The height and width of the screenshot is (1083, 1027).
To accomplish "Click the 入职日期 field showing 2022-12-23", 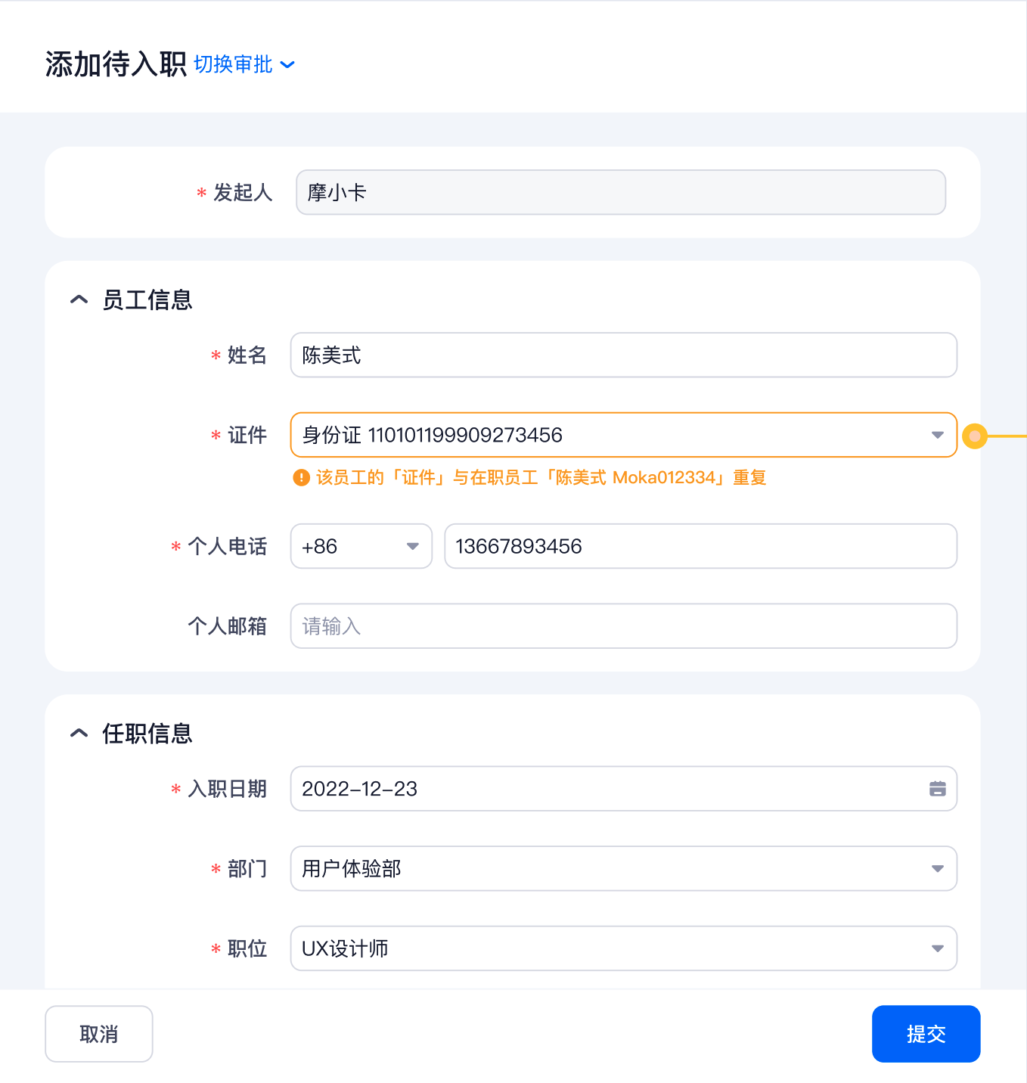I will pos(605,789).
